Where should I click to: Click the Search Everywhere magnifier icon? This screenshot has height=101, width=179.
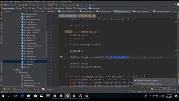(x=175, y=4)
